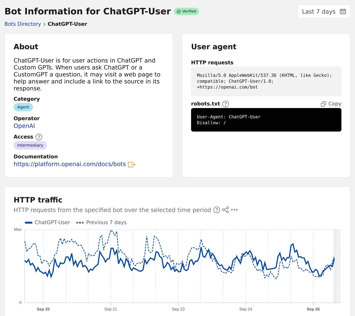Show help tooltip for robots.txt
The image size is (355, 316).
[225, 104]
